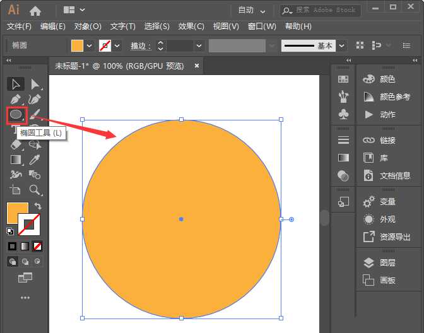
Task: Reset to default fill and stroke
Action: point(10,231)
